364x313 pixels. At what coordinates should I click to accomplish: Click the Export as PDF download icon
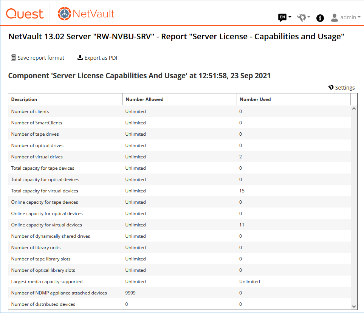[80, 57]
